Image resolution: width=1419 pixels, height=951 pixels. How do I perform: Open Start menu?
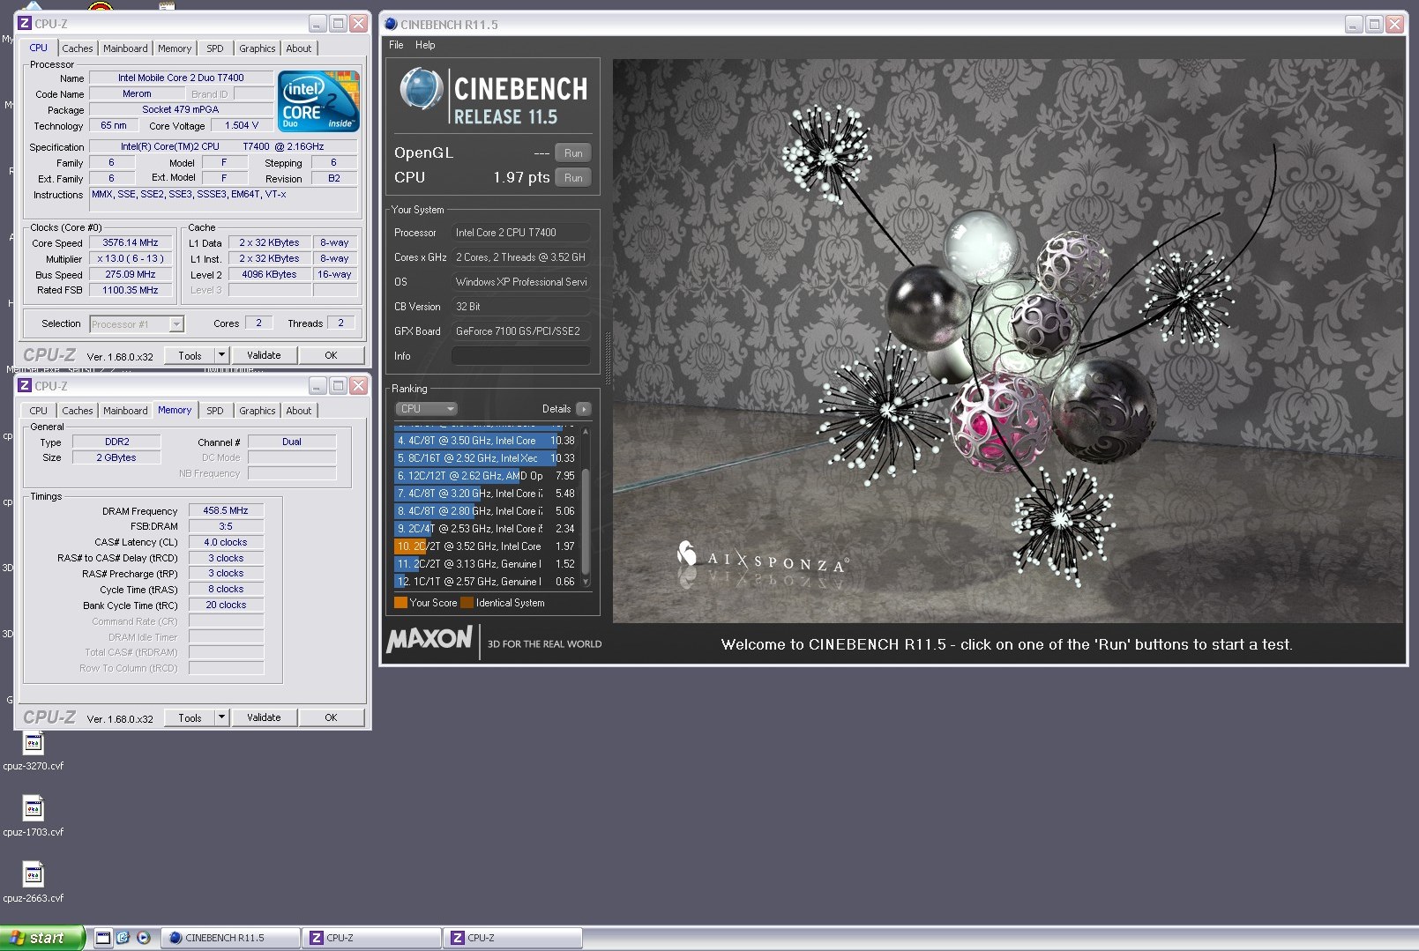42,938
